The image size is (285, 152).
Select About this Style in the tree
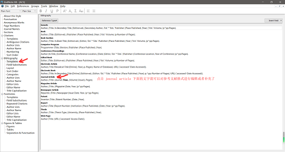coord(12,16)
